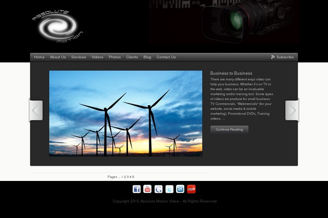
Task: Click the wind turbines slide image
Action: (126, 113)
